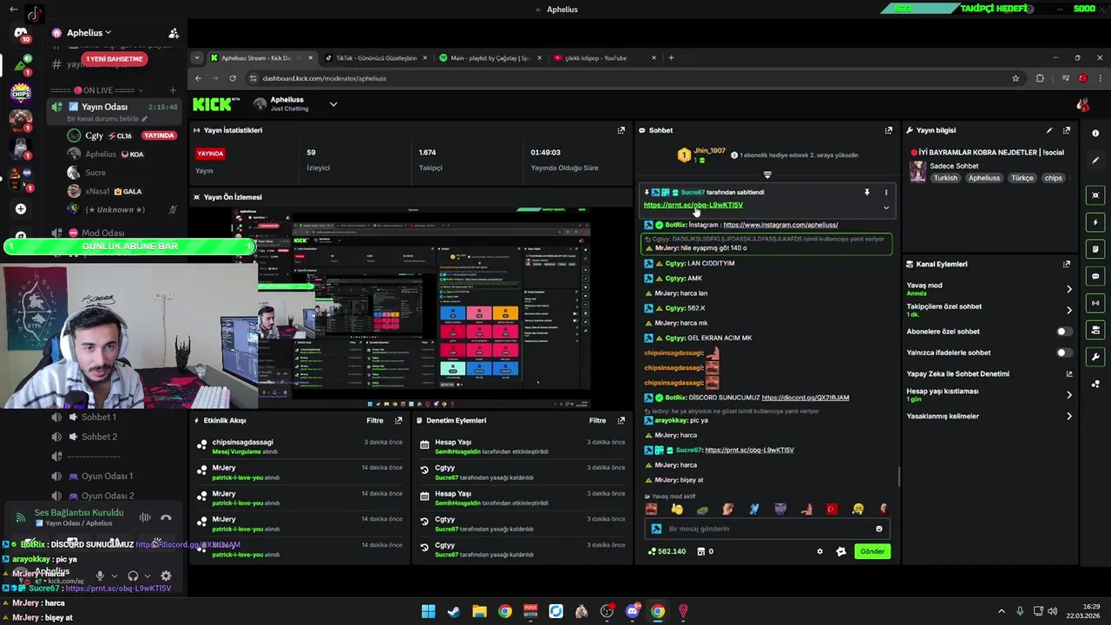Open Yapay Zeka ile Sohbet Denetimi
Screen dimensions: 1111x625
tap(989, 374)
